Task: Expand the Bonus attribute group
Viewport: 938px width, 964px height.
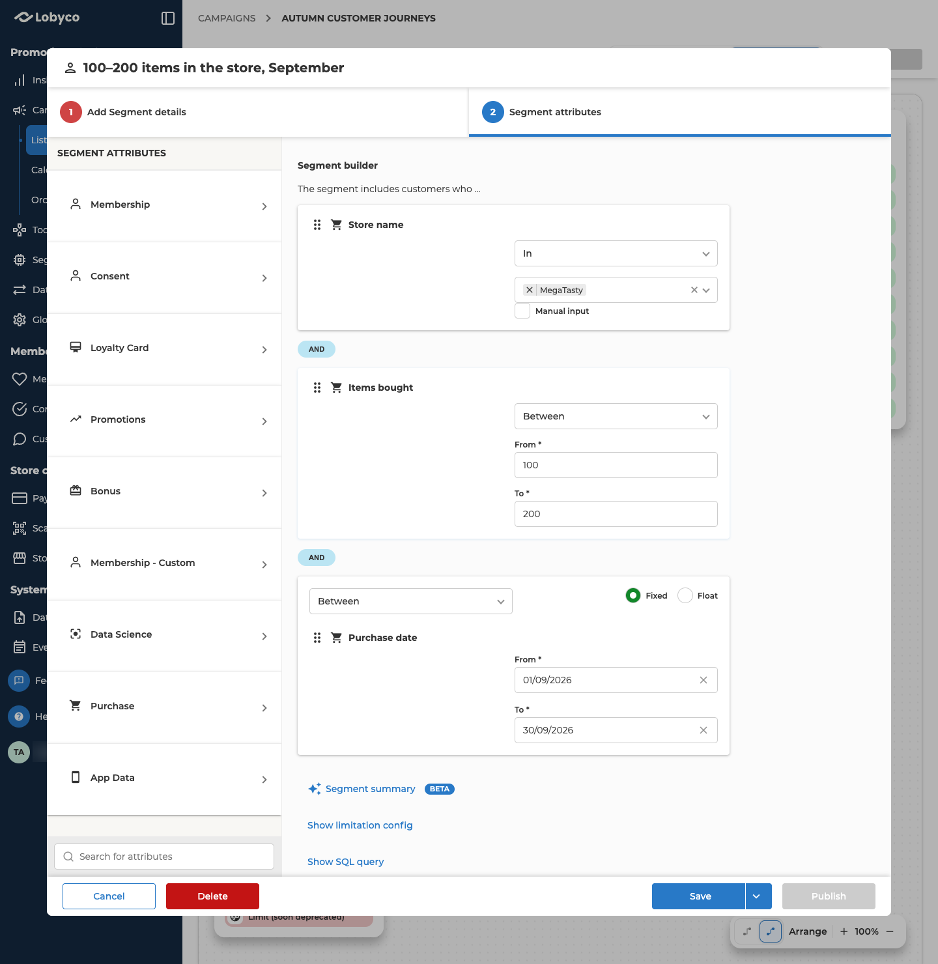Action: [164, 492]
